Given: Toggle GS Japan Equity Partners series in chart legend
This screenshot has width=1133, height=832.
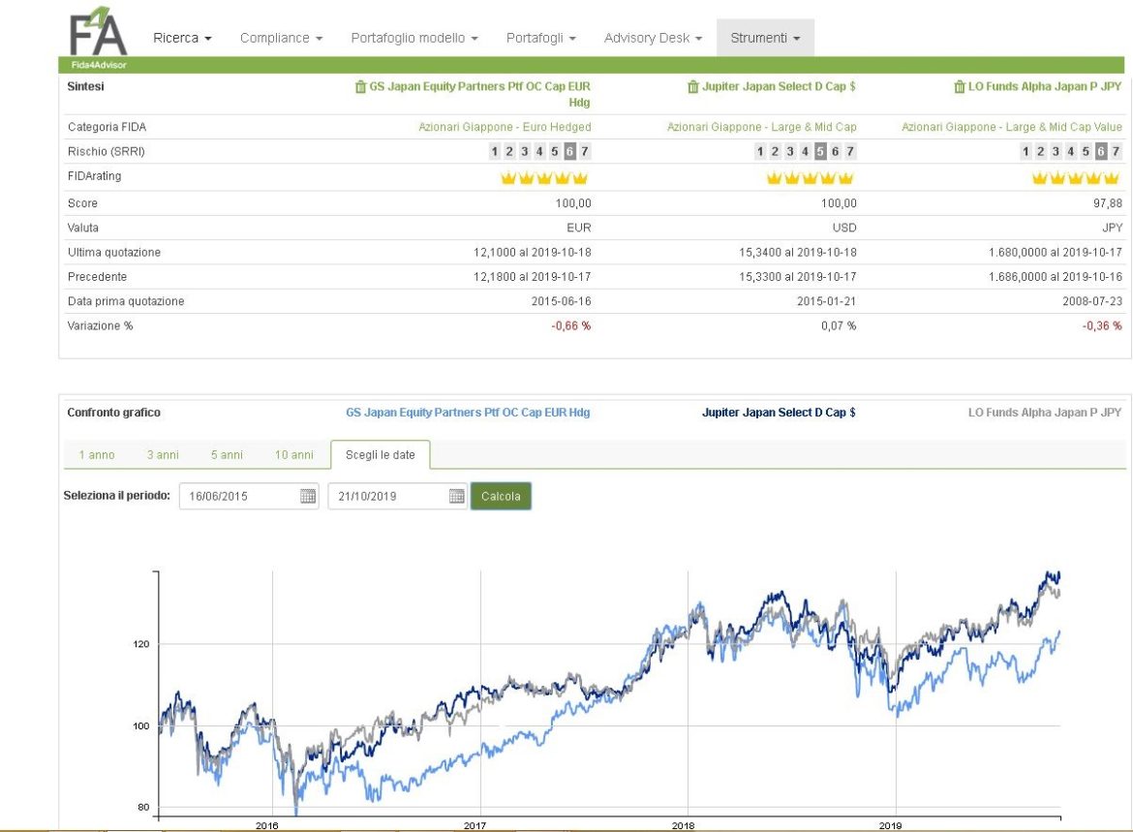Looking at the screenshot, I should [x=468, y=413].
